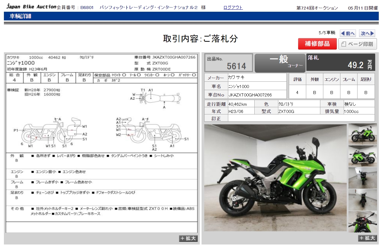This screenshot has width=380, height=246.
Task: Click the lot number 5614
Action: 236,66
